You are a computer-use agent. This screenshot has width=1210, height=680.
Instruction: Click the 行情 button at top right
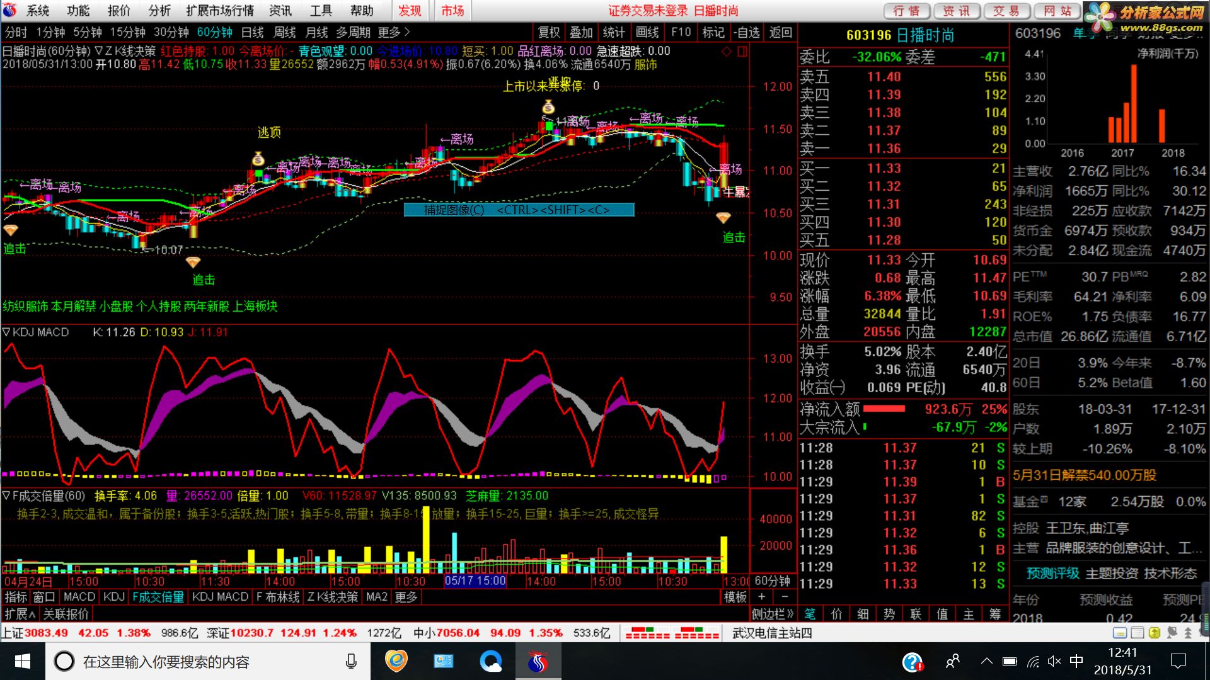(x=906, y=11)
